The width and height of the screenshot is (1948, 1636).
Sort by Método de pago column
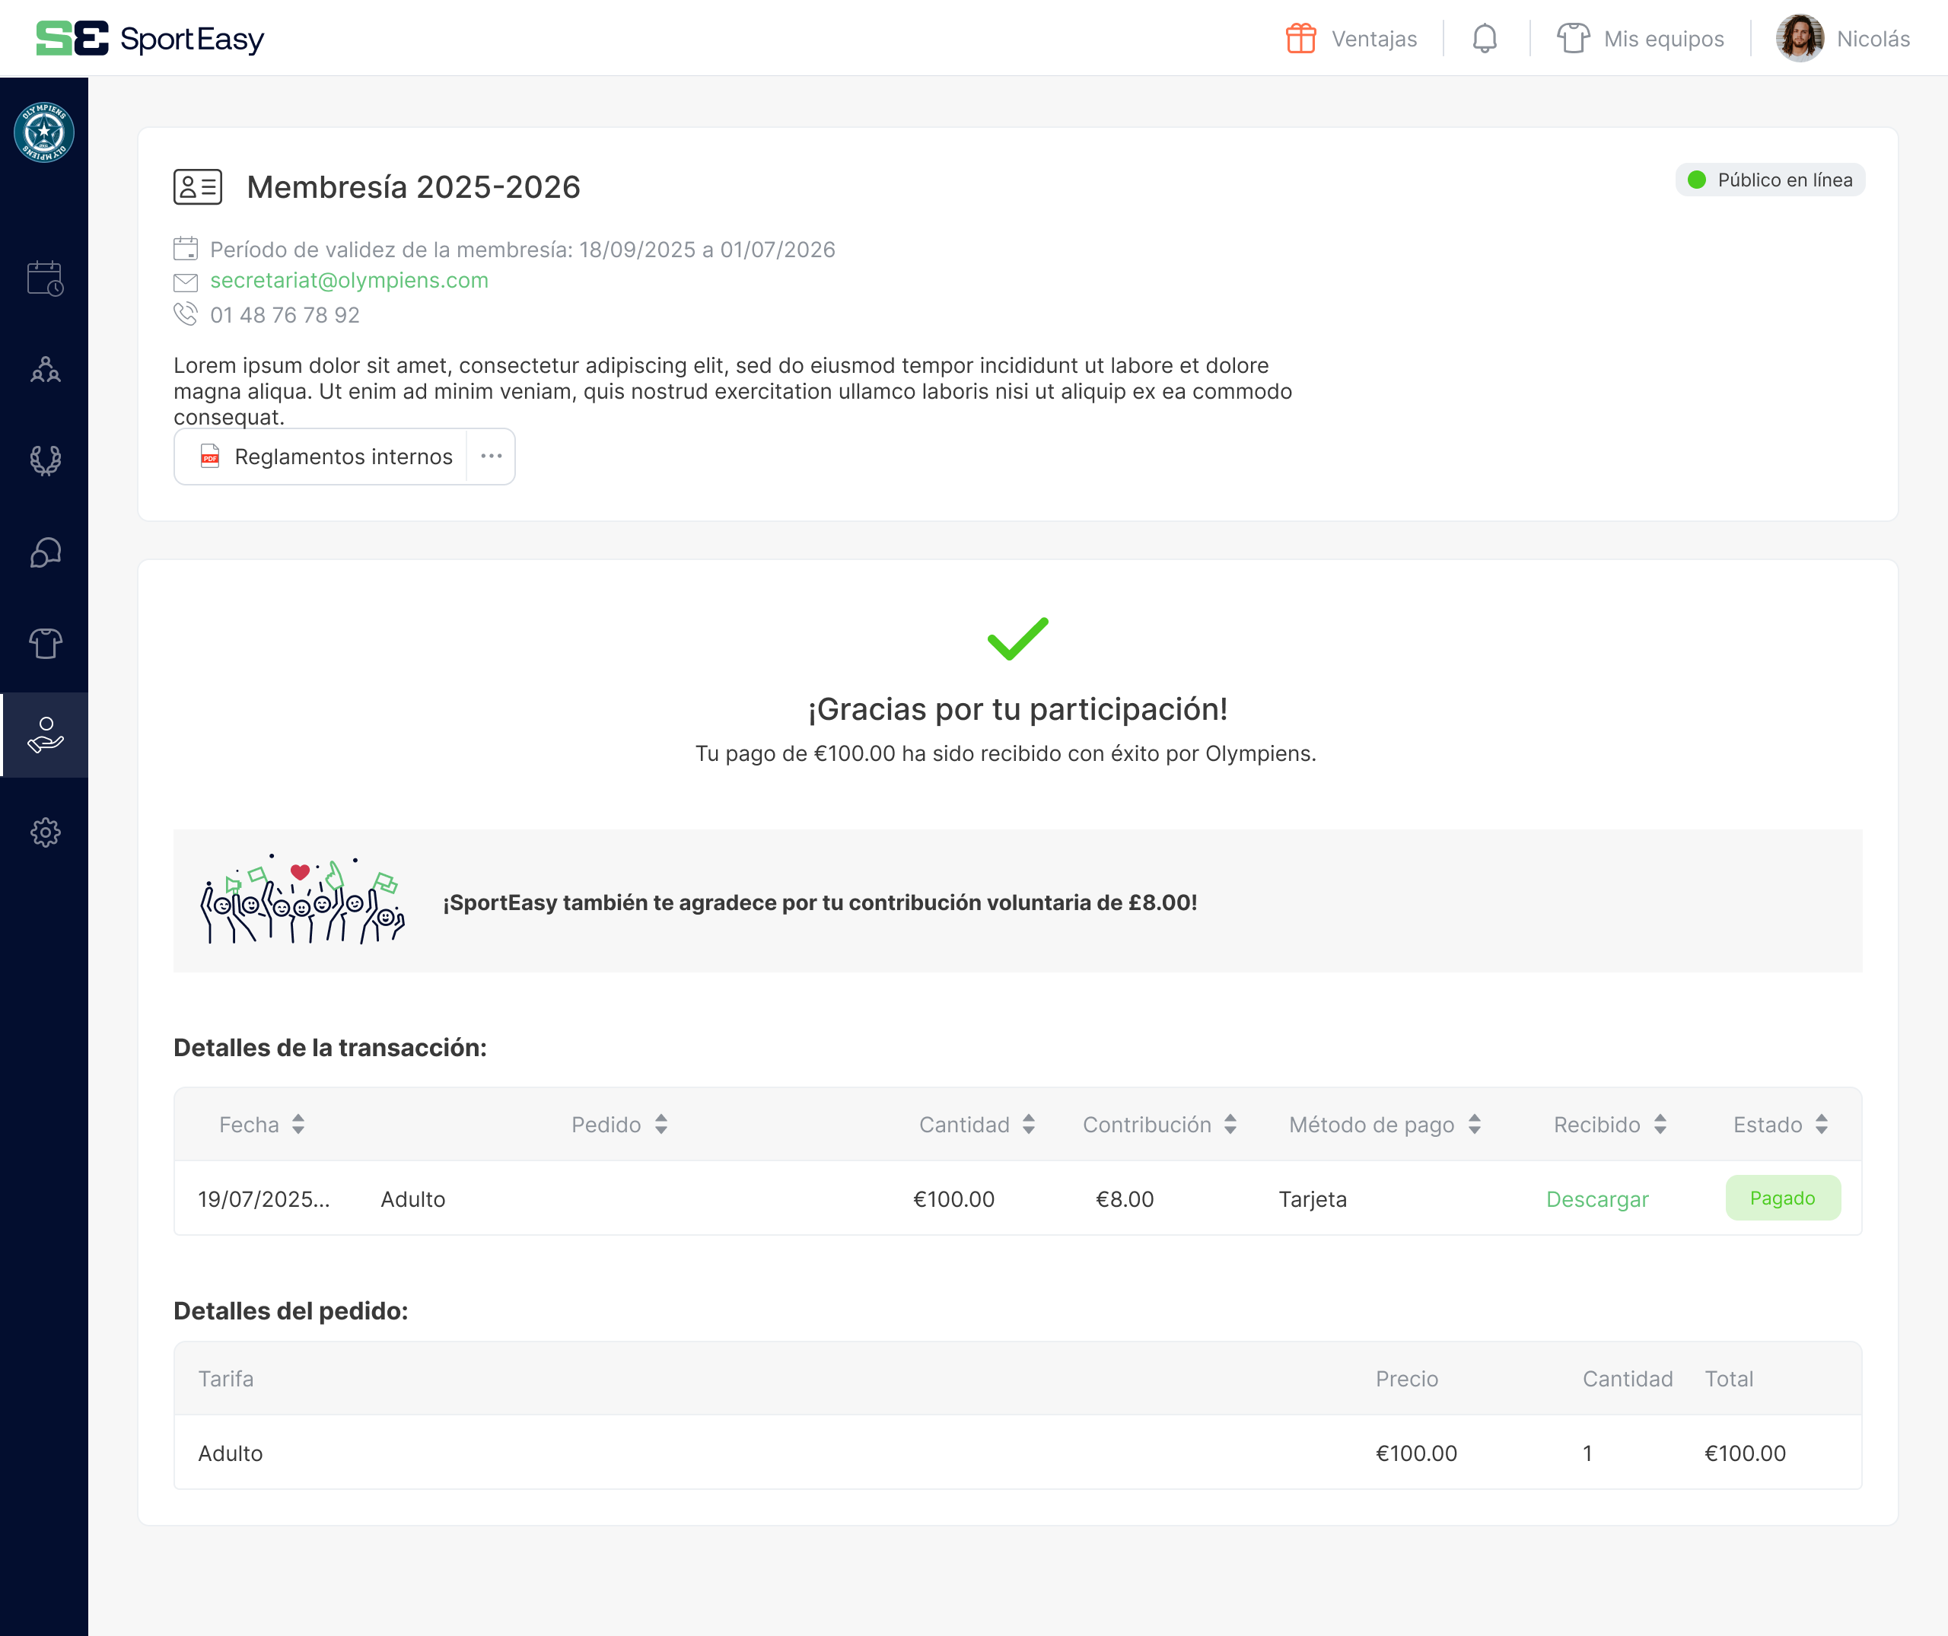coord(1475,1125)
